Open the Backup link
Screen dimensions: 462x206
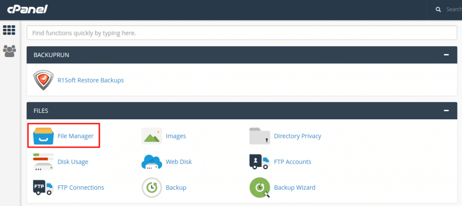coord(176,188)
